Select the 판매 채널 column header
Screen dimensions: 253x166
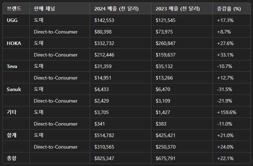[44, 9]
